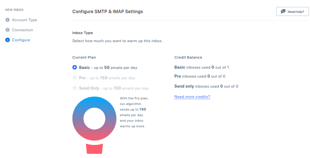Click the Need help? button
The height and width of the screenshot is (158, 310).
pos(292,12)
